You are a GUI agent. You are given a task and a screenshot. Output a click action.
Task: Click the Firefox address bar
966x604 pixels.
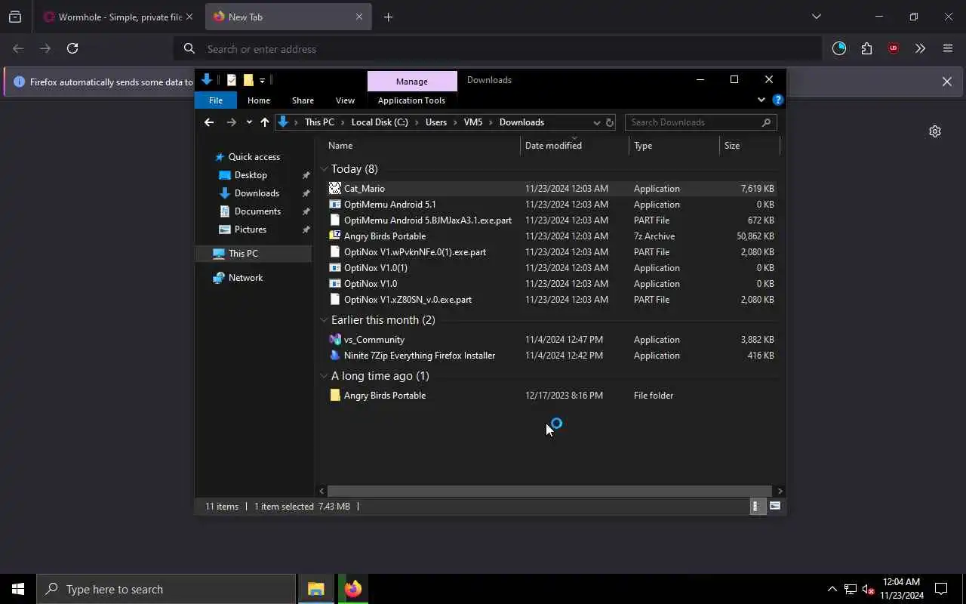click(x=498, y=49)
